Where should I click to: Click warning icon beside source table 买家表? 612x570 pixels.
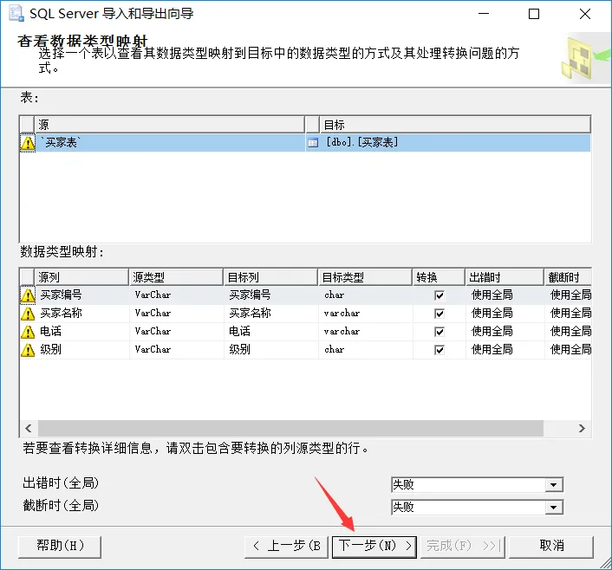click(x=28, y=143)
